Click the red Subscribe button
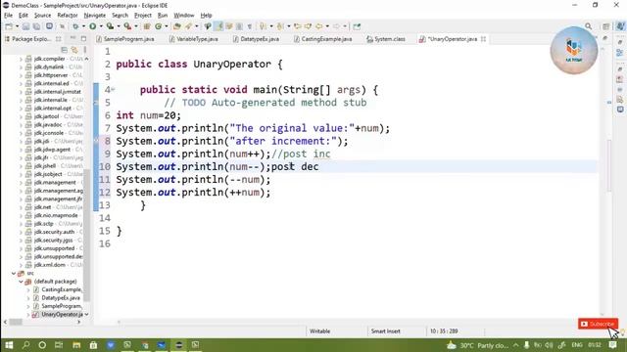 click(x=598, y=324)
